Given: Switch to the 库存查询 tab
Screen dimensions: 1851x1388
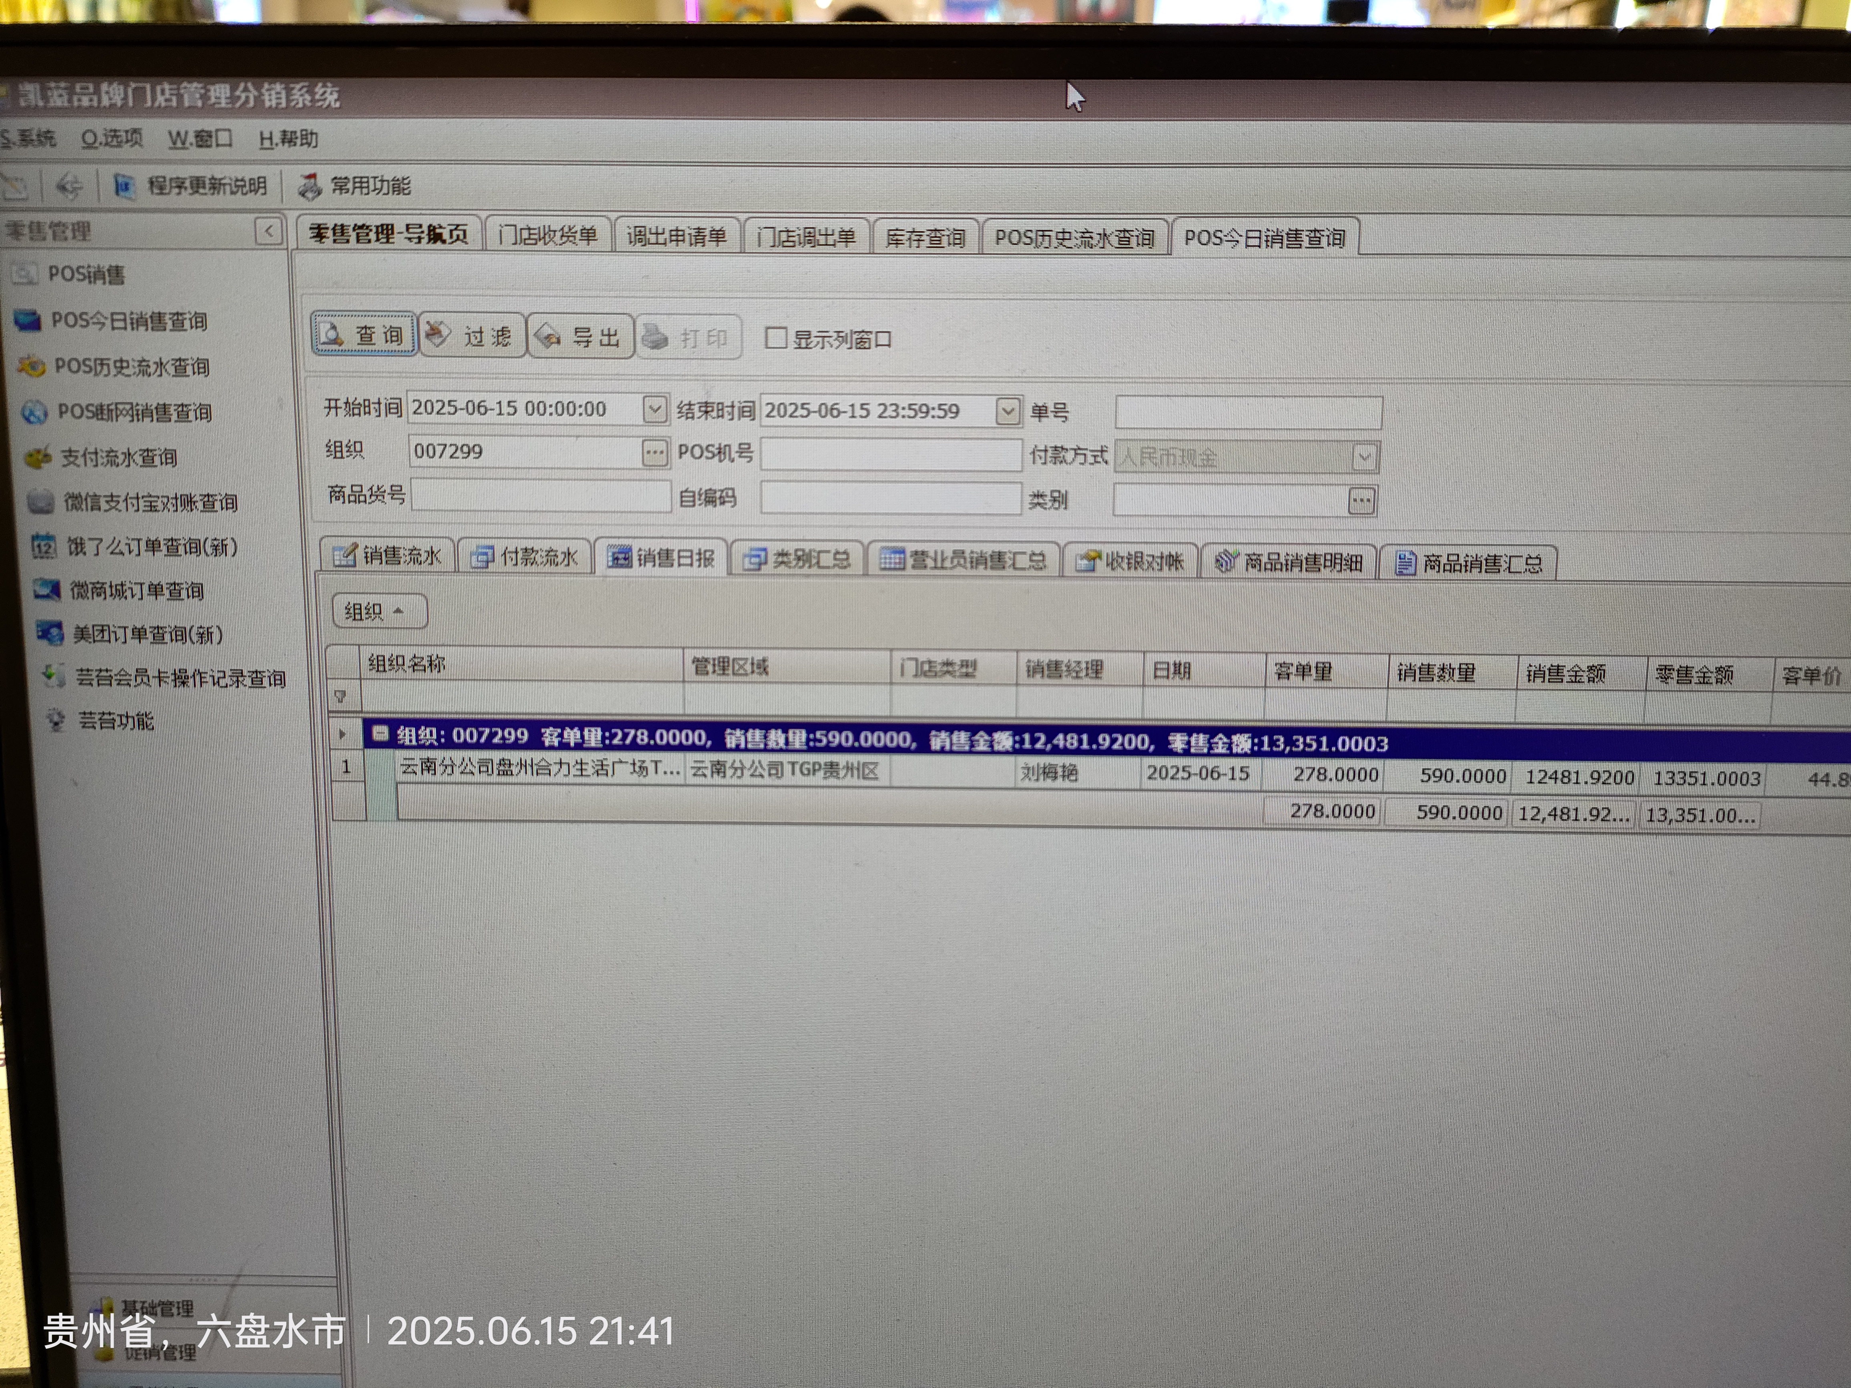Looking at the screenshot, I should pyautogui.click(x=925, y=238).
